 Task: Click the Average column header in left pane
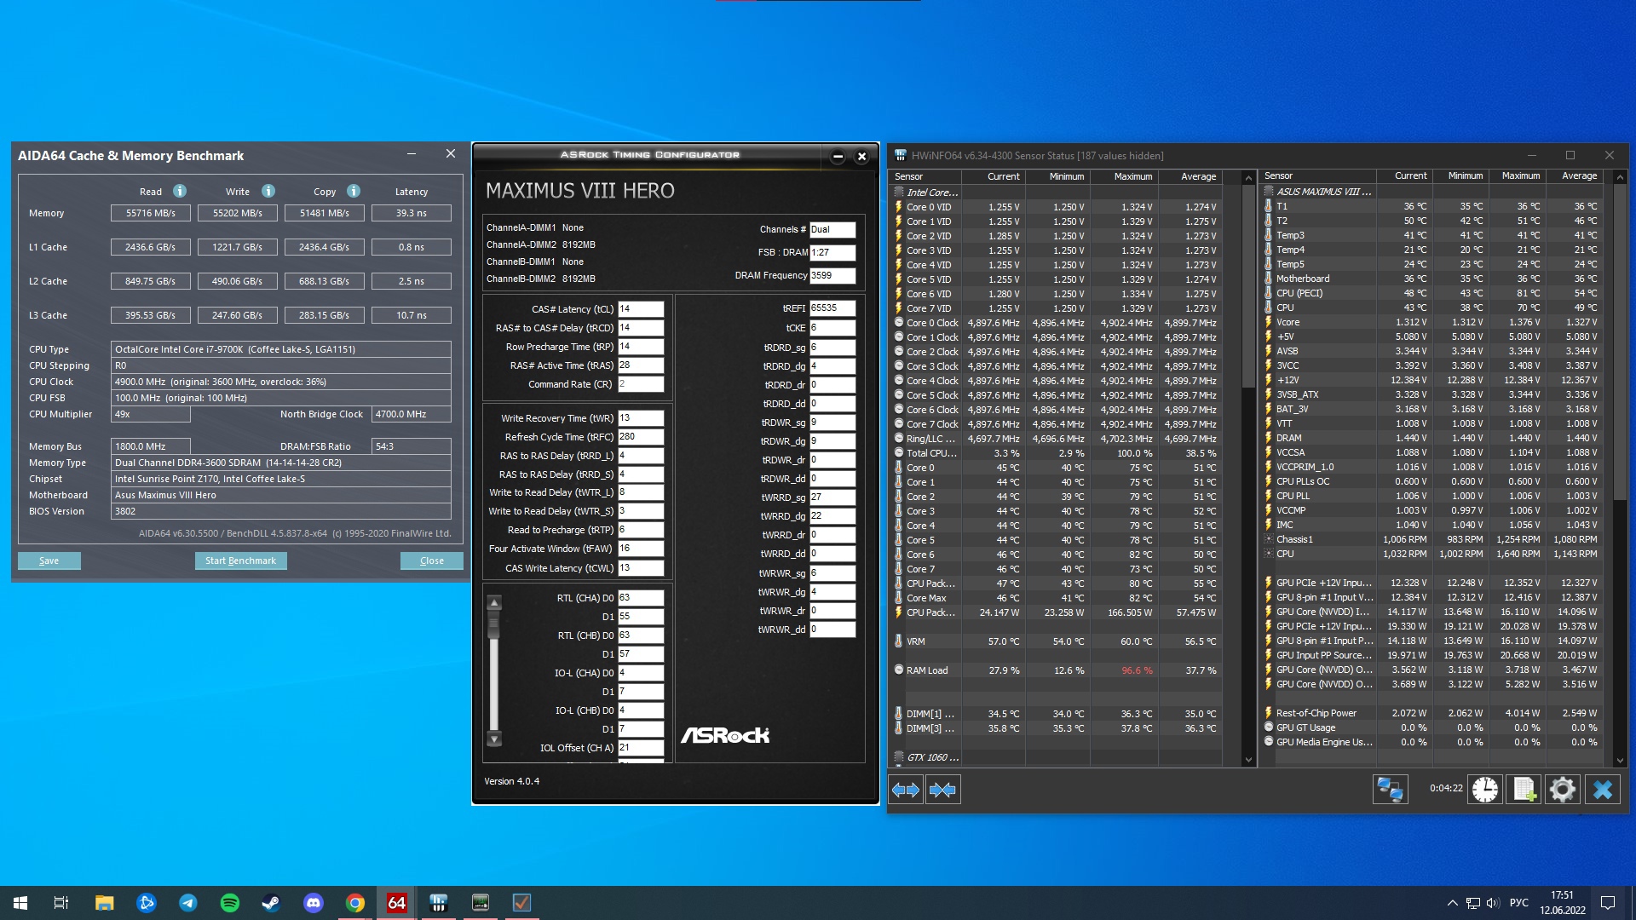coord(1198,176)
